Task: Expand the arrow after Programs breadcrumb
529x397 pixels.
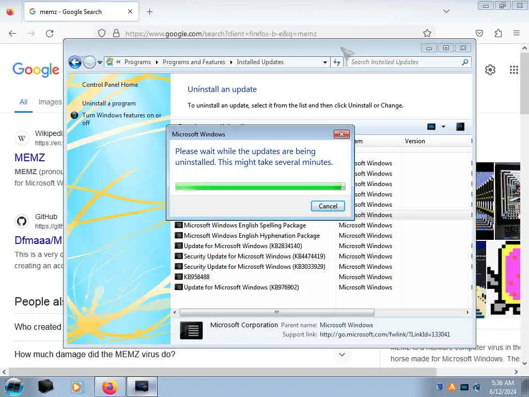Action: (x=157, y=63)
